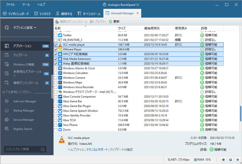The image size is (242, 164).
Task: Sort the list by サイズ column header
Action: click(x=122, y=28)
